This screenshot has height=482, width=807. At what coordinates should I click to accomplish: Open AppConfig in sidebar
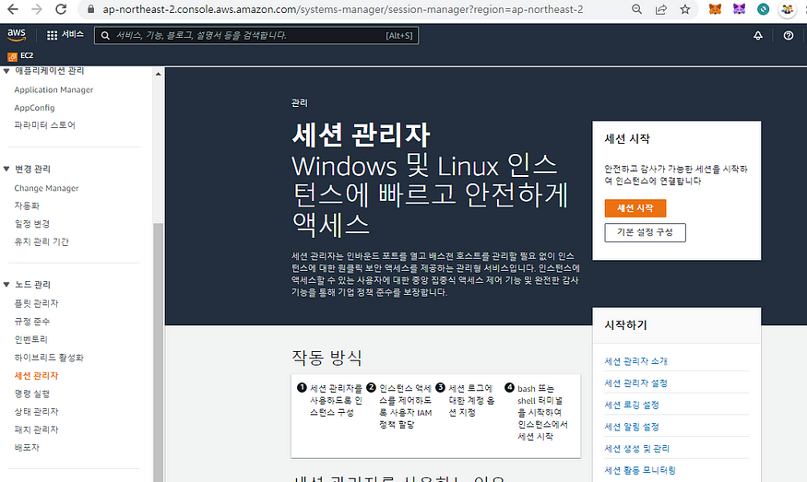(x=34, y=108)
